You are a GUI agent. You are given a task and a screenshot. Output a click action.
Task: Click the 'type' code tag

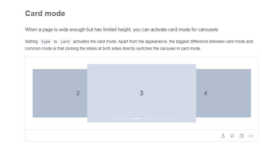point(46,42)
